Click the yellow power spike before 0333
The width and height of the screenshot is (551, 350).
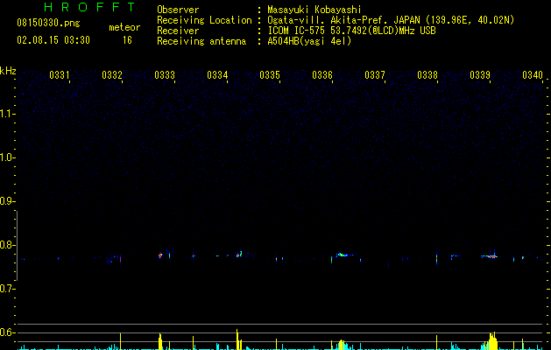(x=160, y=341)
